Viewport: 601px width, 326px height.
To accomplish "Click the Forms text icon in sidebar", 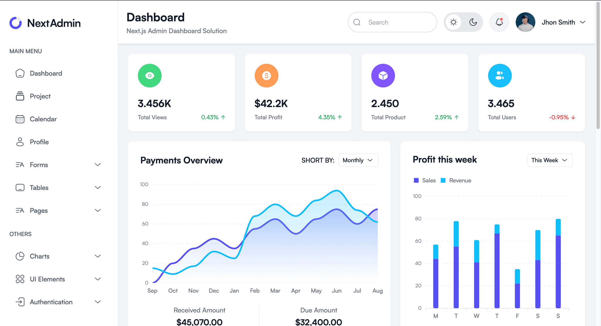I will click(x=20, y=165).
